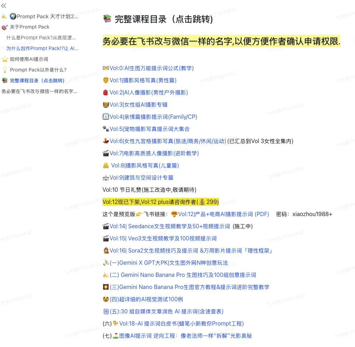Collapse the sidebar with double-chevron icon
The width and height of the screenshot is (355, 347).
pos(4,6)
